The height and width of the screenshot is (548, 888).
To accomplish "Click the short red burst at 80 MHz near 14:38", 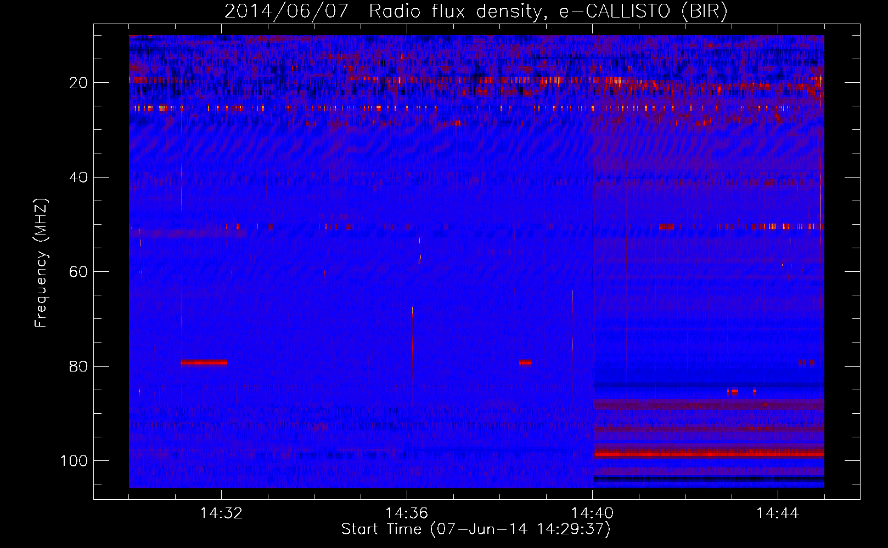I will click(x=525, y=362).
